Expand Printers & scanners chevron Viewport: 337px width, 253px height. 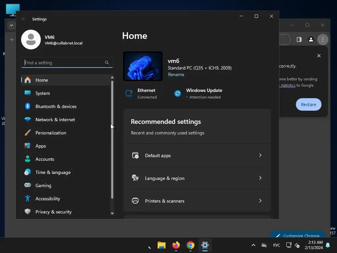(x=260, y=201)
